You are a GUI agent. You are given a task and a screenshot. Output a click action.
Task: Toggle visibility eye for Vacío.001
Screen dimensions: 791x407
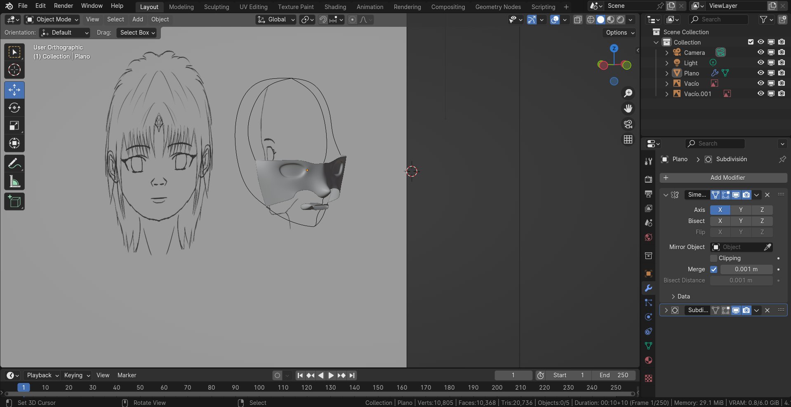(760, 94)
